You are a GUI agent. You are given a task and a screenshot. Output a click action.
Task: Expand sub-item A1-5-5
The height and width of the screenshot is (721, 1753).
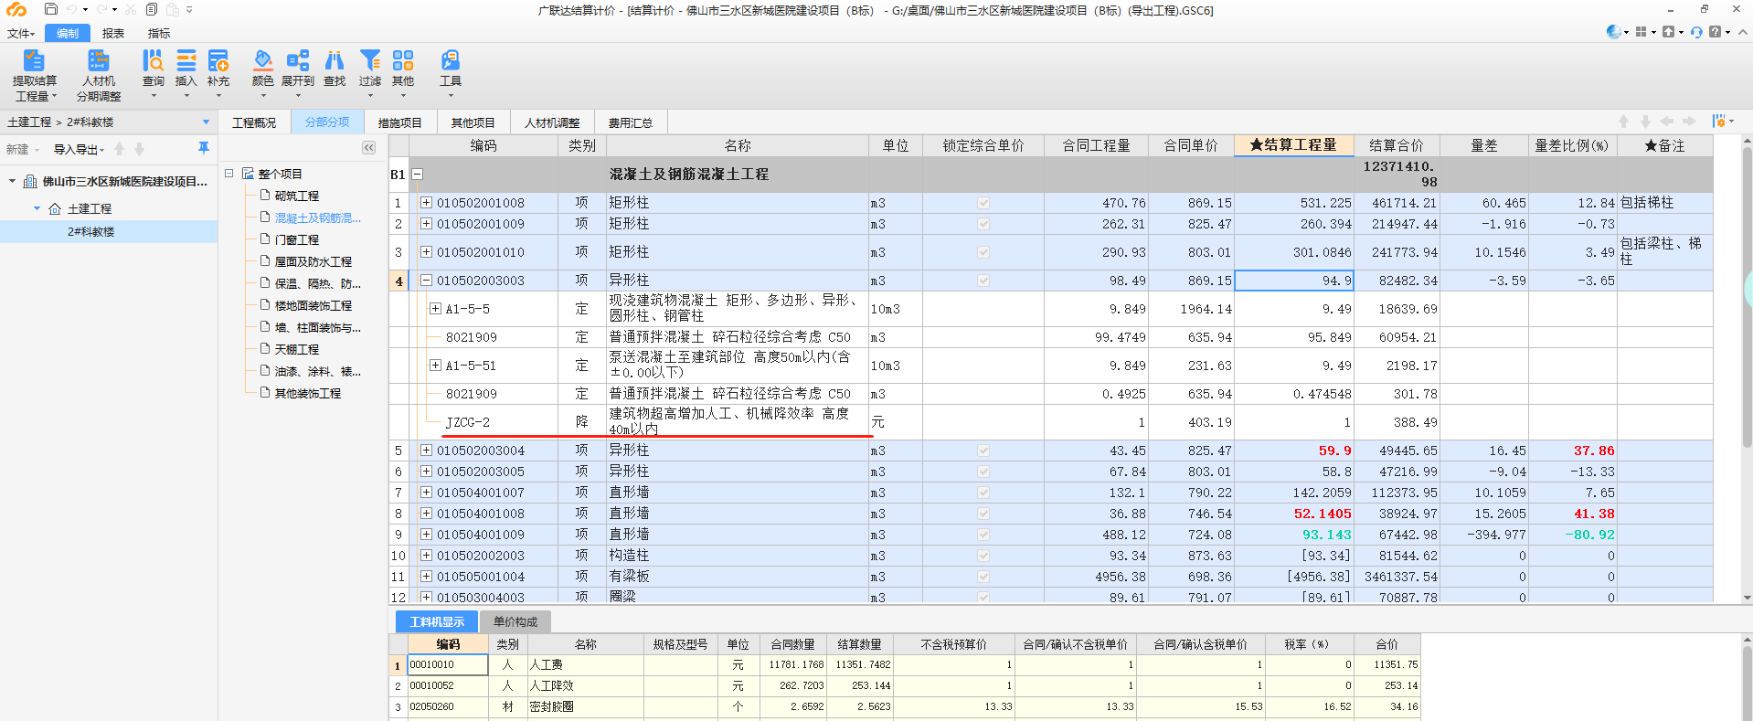coord(435,309)
